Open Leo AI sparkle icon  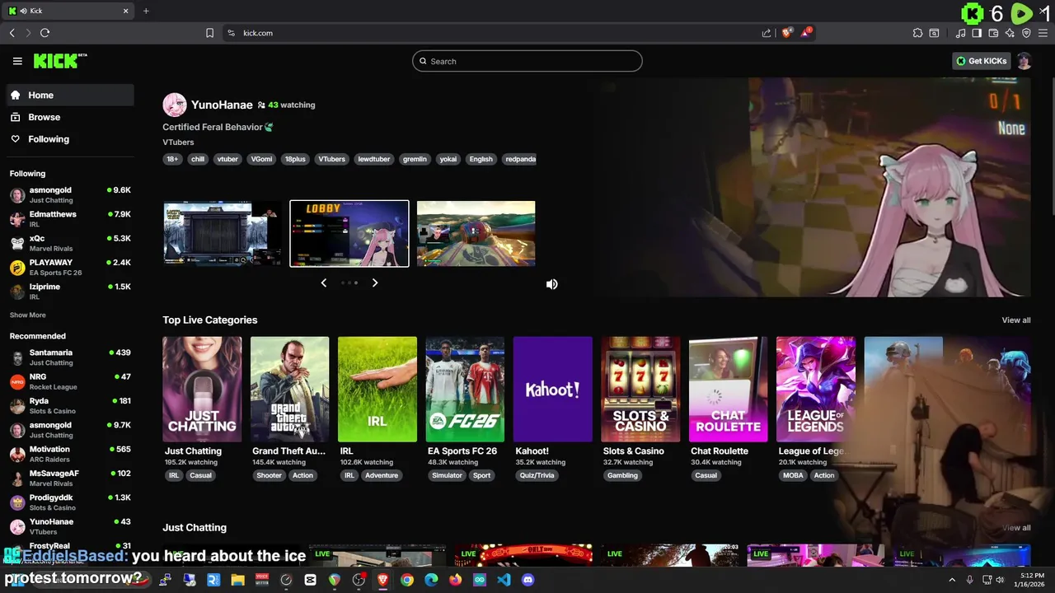coord(1010,33)
